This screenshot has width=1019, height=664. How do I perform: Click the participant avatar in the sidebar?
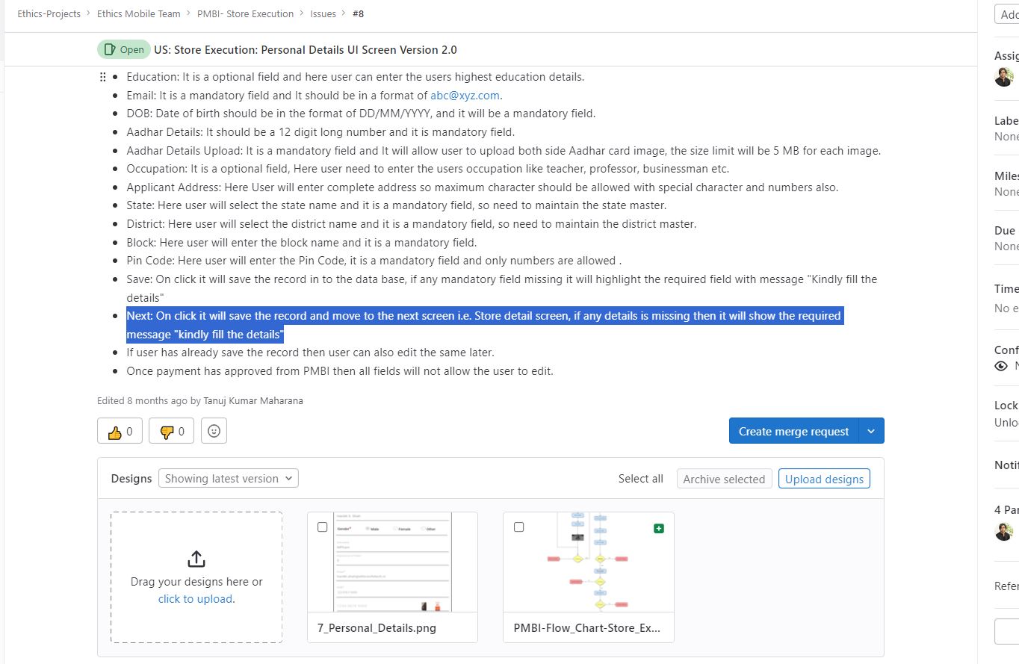[x=1003, y=531]
